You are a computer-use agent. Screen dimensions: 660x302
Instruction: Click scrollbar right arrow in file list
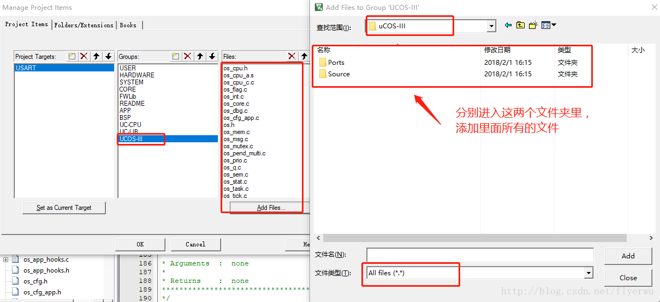pyautogui.click(x=651, y=238)
